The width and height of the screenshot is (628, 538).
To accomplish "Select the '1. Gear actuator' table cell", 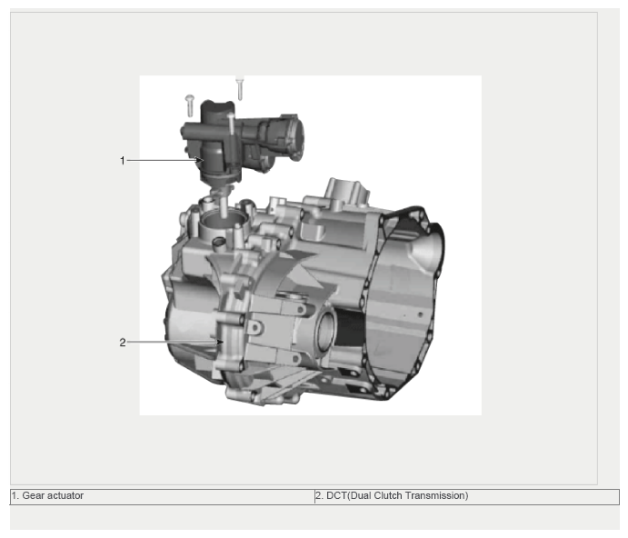I will click(x=162, y=496).
